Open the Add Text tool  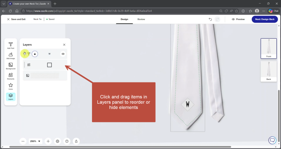11,46
